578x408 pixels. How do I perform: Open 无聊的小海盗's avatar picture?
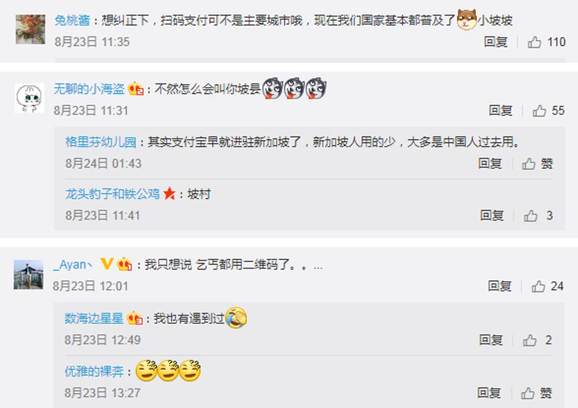[x=29, y=98]
